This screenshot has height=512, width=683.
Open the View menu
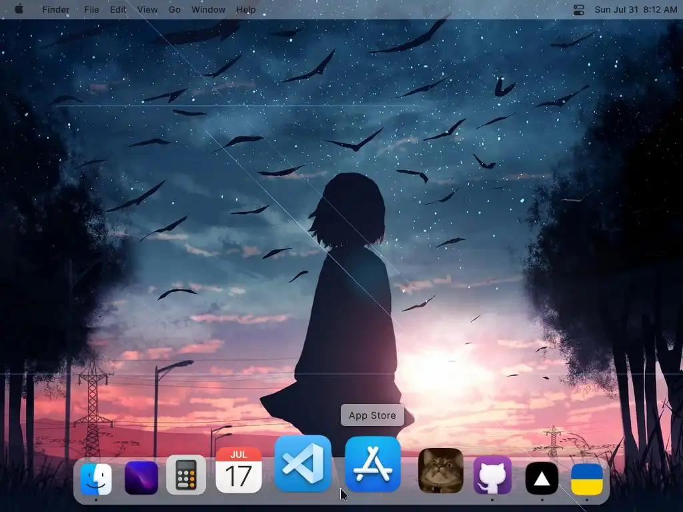[x=147, y=9]
